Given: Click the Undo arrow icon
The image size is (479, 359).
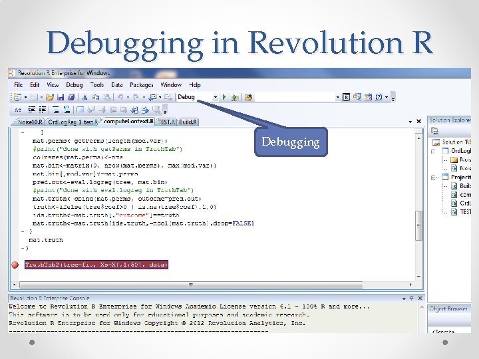Looking at the screenshot, I should 120,97.
